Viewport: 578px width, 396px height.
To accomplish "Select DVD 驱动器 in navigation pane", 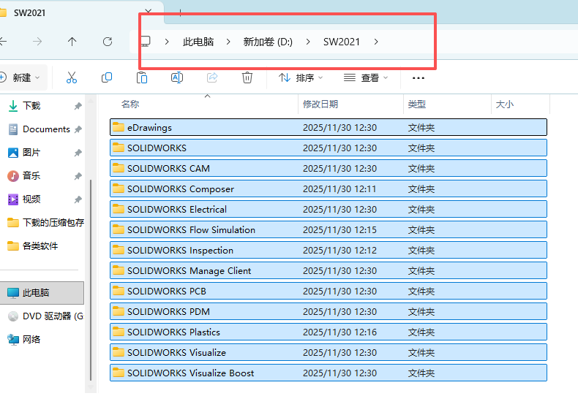I will (45, 316).
